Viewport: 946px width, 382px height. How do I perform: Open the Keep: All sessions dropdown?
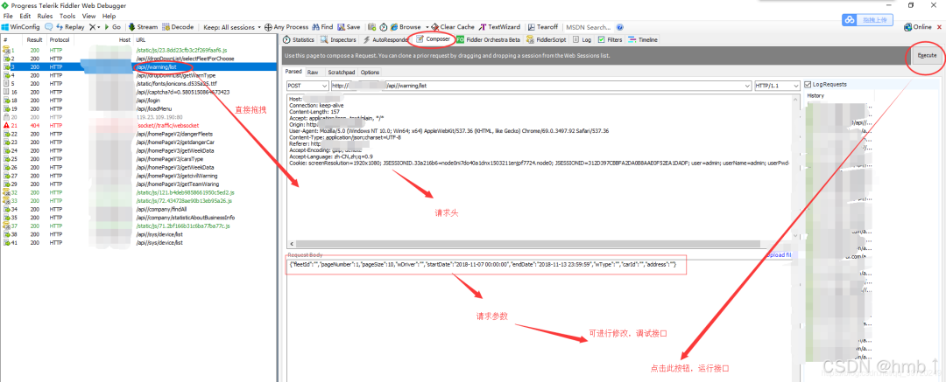(x=232, y=27)
